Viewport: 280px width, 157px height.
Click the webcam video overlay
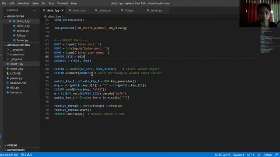pyautogui.click(x=259, y=14)
